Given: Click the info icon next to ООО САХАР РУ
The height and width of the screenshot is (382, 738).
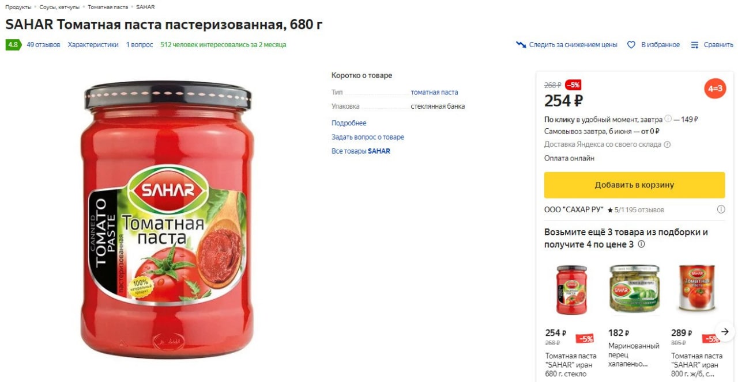Looking at the screenshot, I should tap(721, 209).
